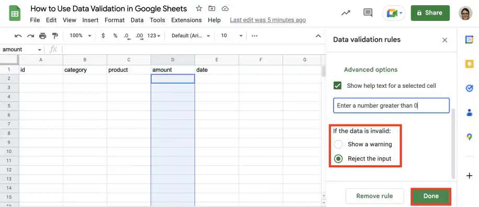Open the more toolbar options ellipsis

(x=255, y=36)
